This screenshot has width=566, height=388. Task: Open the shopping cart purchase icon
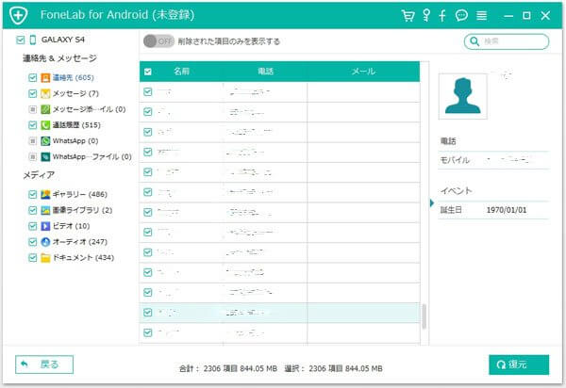pos(408,15)
